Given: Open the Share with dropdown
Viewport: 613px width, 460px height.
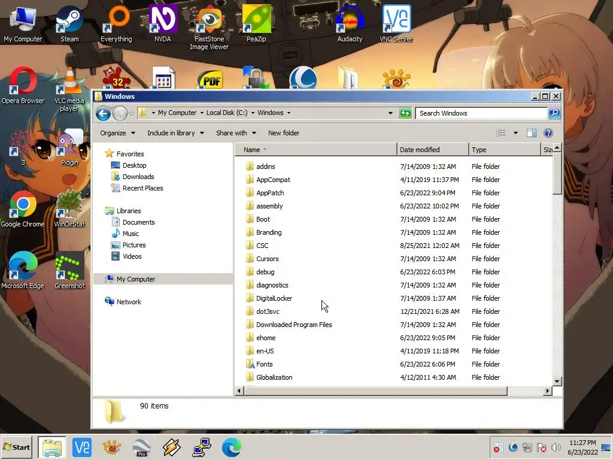Looking at the screenshot, I should tap(236, 133).
